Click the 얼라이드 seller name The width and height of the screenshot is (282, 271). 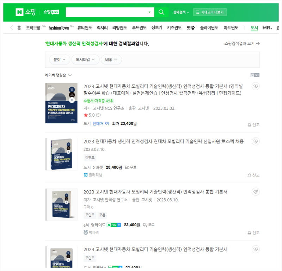pyautogui.click(x=98, y=225)
